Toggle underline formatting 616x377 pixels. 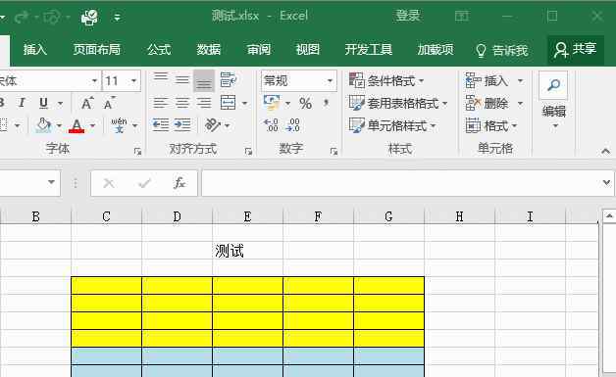click(43, 103)
